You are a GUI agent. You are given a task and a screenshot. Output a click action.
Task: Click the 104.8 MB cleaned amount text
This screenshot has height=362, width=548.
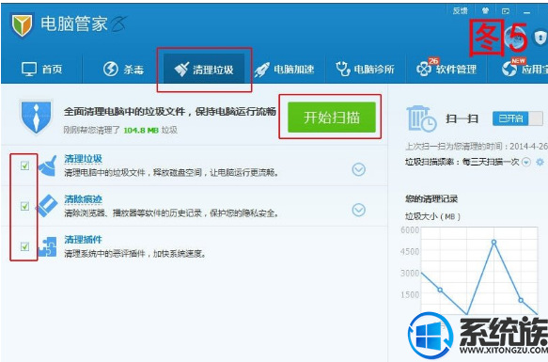[141, 131]
